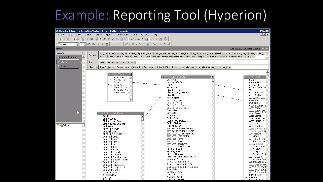Expand the Tables tree node
323x182 pixels.
pyautogui.click(x=58, y=125)
